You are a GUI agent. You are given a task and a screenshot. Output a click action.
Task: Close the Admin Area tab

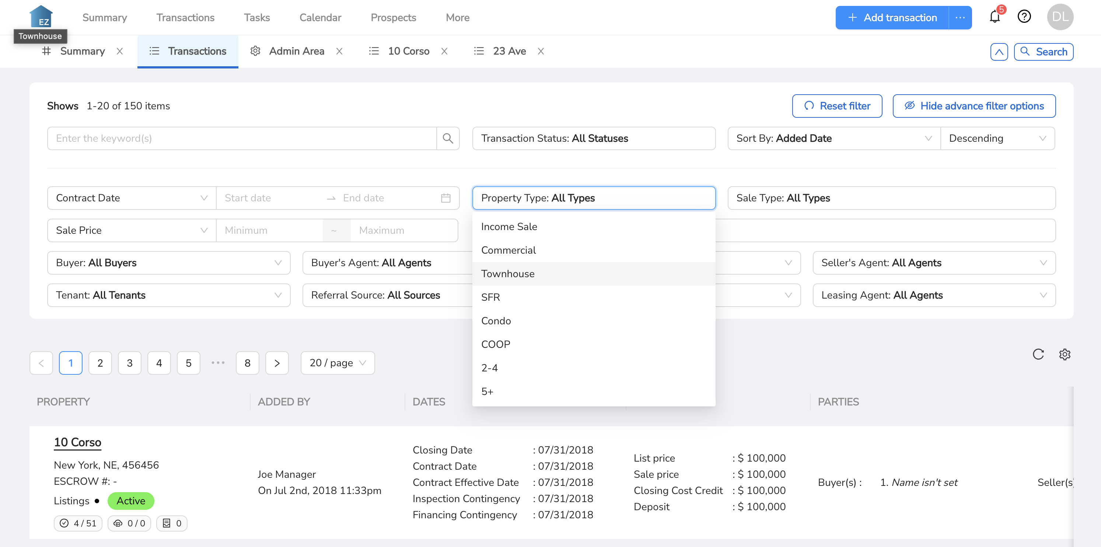click(x=339, y=51)
